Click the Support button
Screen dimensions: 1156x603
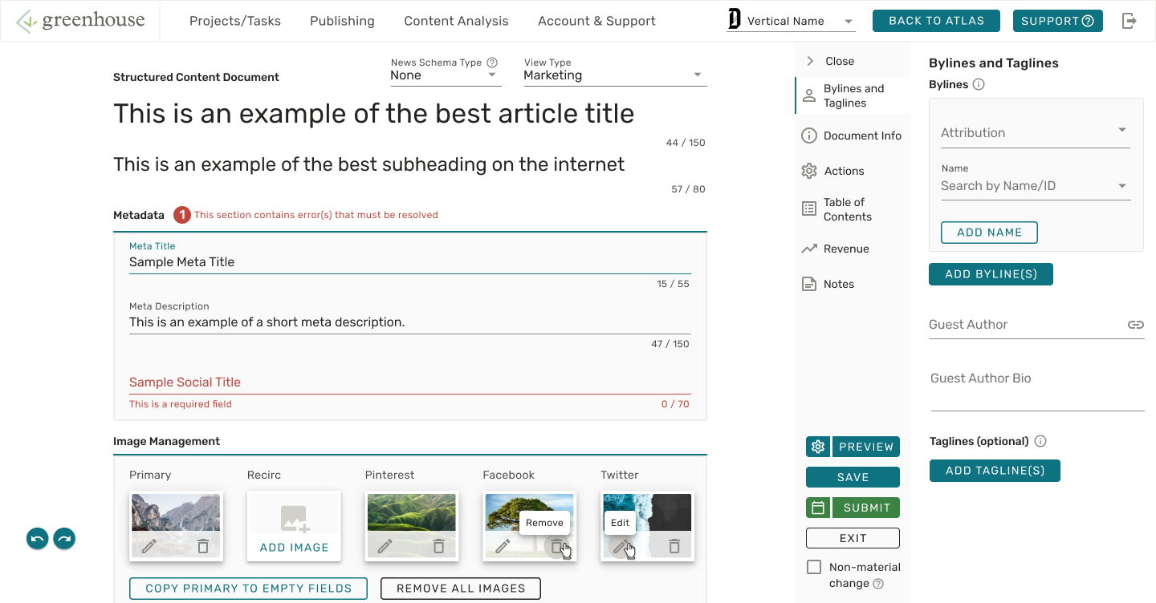click(1058, 21)
